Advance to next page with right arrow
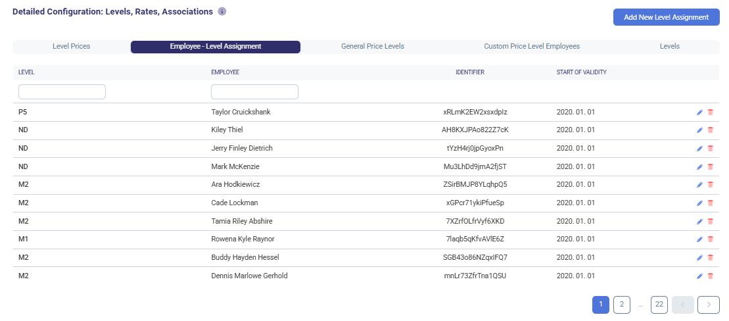Viewport: 729px width, 321px height. click(709, 304)
